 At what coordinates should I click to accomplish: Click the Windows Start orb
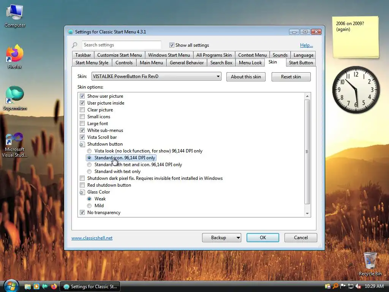11,286
